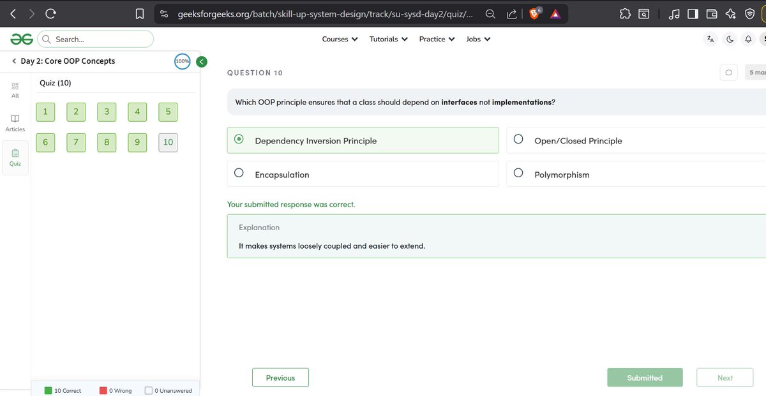
Task: Click the Next button
Action: [725, 378]
